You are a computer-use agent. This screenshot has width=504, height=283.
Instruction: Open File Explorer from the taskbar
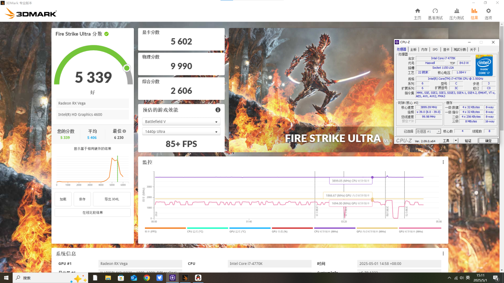click(x=108, y=278)
